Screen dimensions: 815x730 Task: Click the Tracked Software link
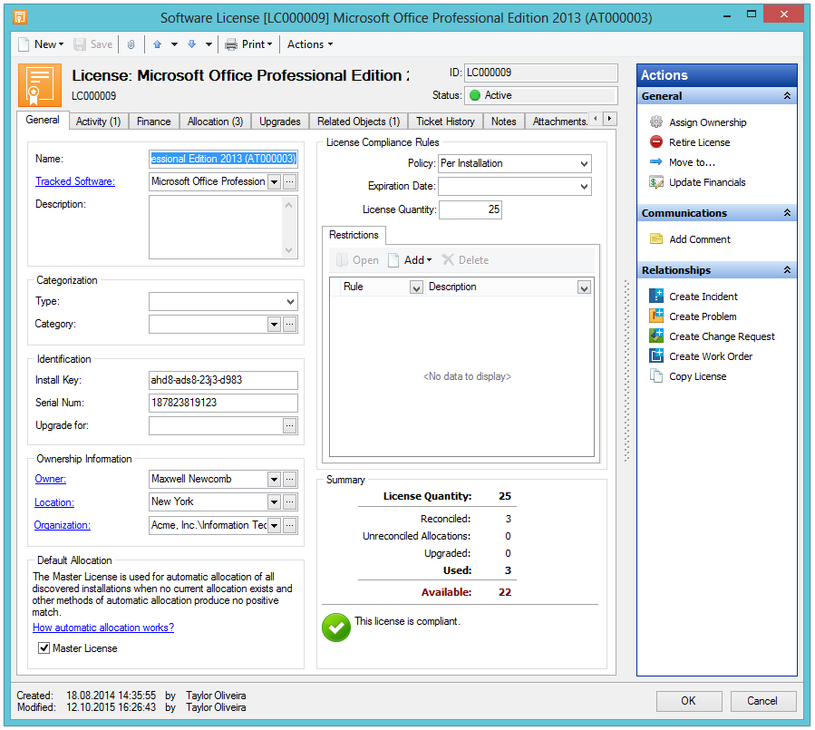(75, 181)
